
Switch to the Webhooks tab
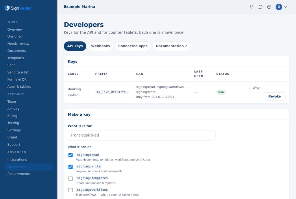(x=100, y=46)
